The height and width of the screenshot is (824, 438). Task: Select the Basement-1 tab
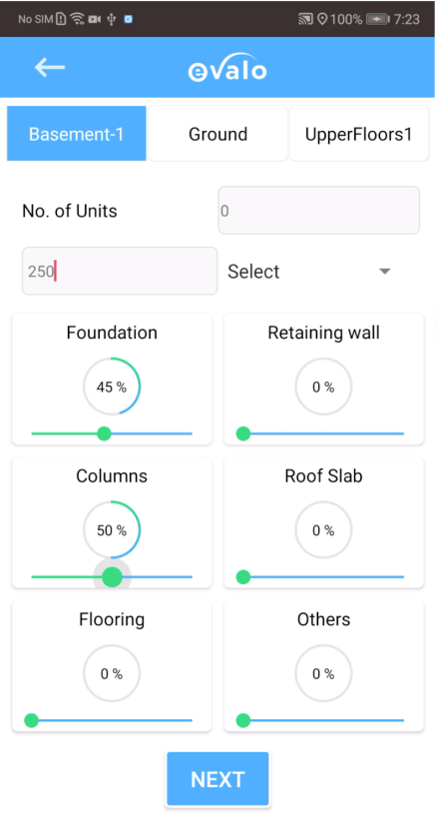[76, 134]
